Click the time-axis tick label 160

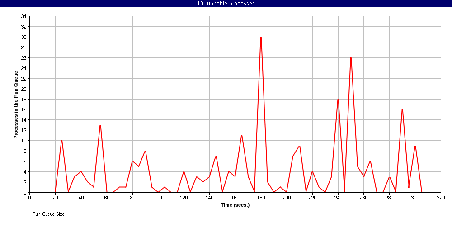235,198
